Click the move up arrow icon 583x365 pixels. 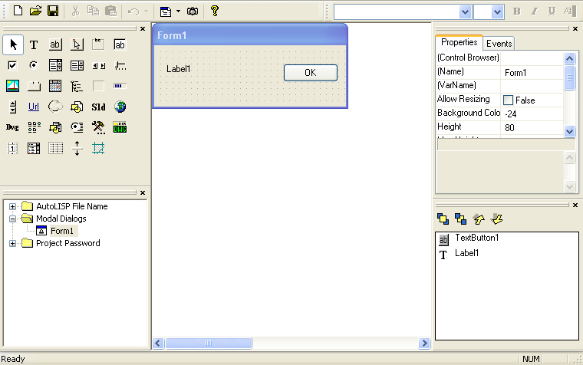click(479, 219)
